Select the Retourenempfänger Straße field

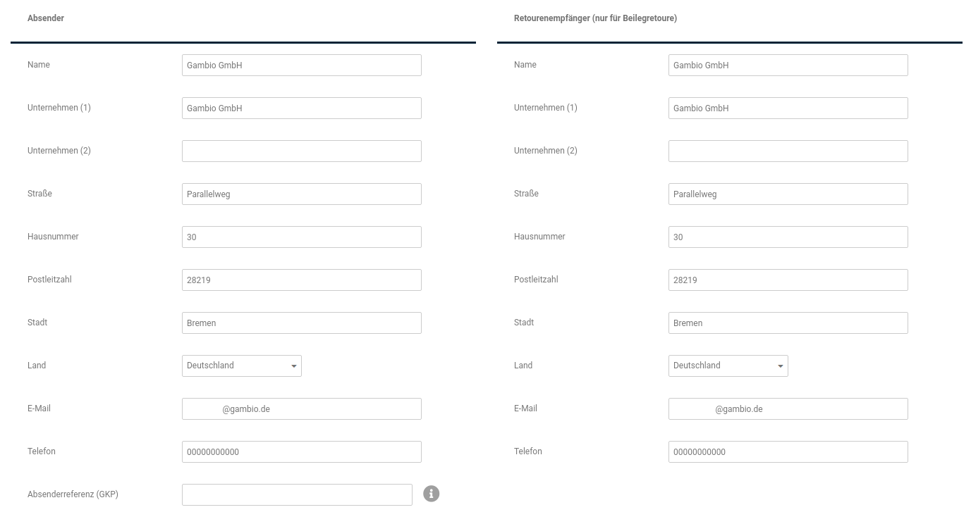click(788, 194)
